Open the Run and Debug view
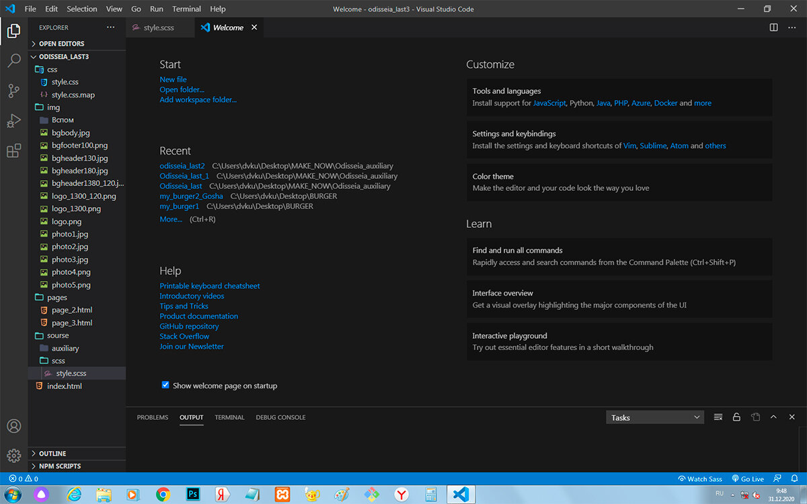Image resolution: width=807 pixels, height=504 pixels. tap(14, 120)
